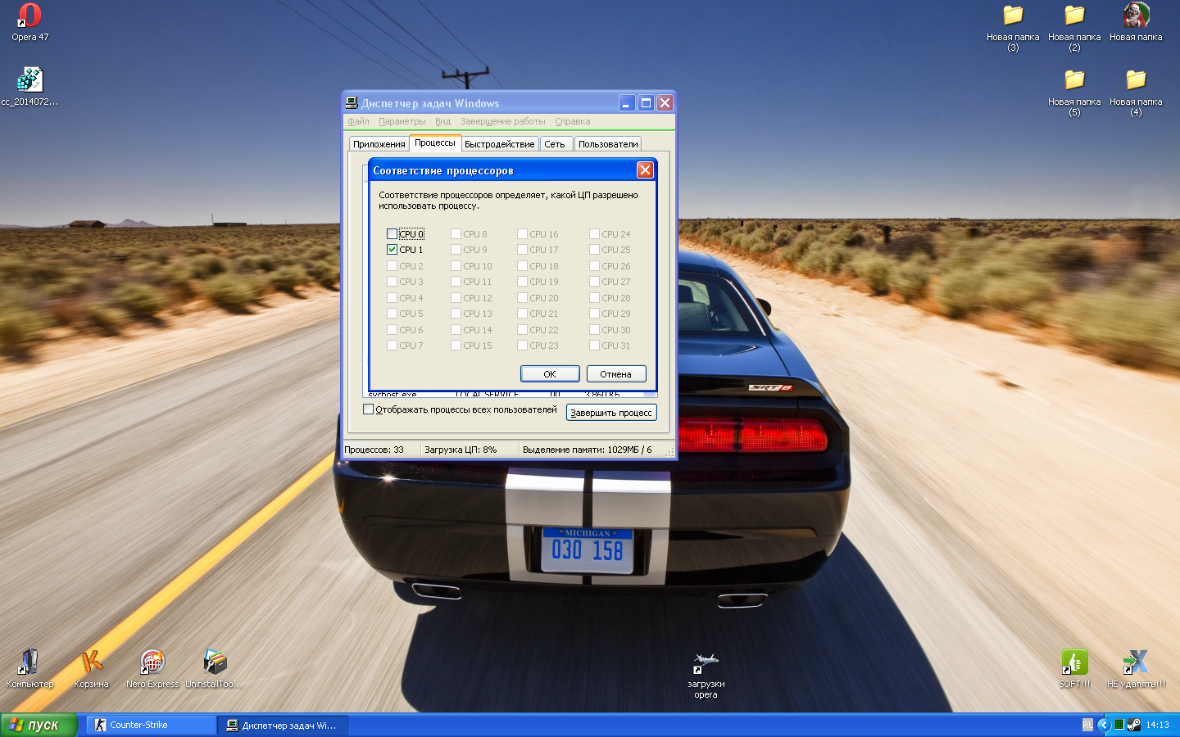Viewport: 1180px width, 737px height.
Task: Switch to Counter-Strike in the taskbar
Action: pos(152,725)
